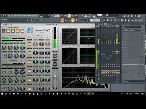
Task: Open Cortana search circle on taskbar
Action: (6, 94)
